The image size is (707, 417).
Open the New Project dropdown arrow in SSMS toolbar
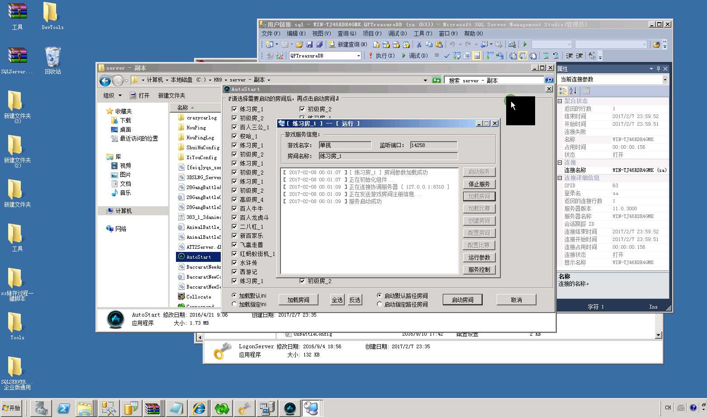coord(277,44)
